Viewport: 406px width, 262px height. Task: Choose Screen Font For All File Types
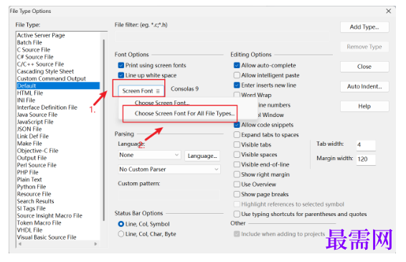point(184,113)
